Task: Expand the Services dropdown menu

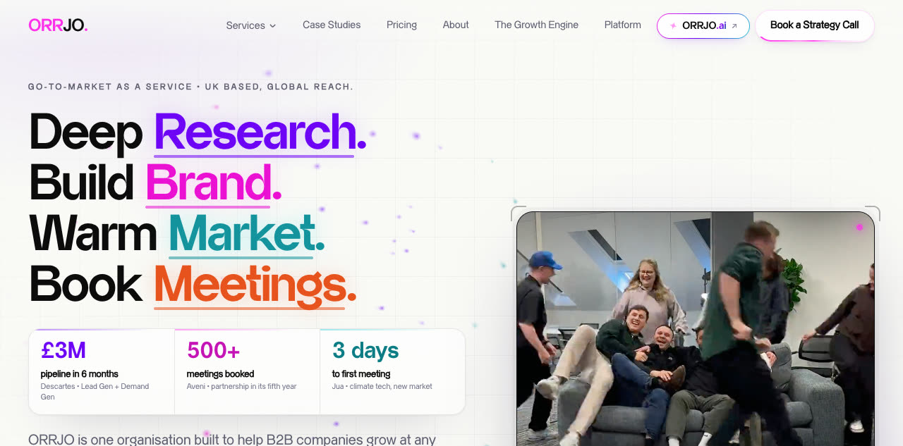Action: click(251, 25)
